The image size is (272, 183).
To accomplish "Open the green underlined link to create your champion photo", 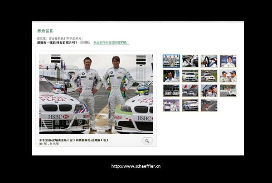I will (111, 42).
